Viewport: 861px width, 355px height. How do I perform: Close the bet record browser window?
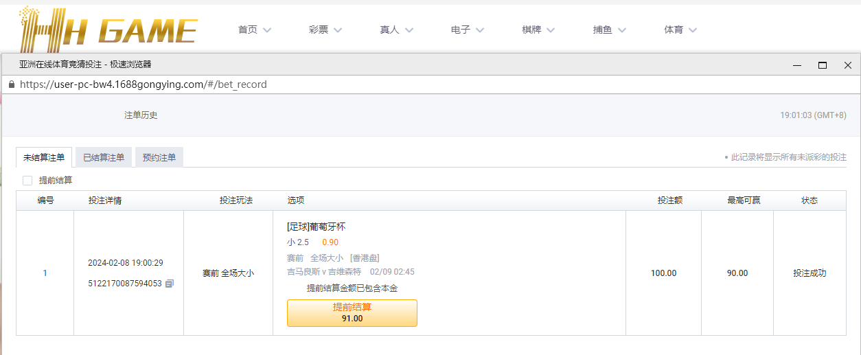(x=848, y=65)
